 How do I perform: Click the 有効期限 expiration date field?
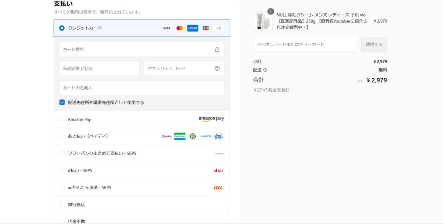(x=99, y=68)
